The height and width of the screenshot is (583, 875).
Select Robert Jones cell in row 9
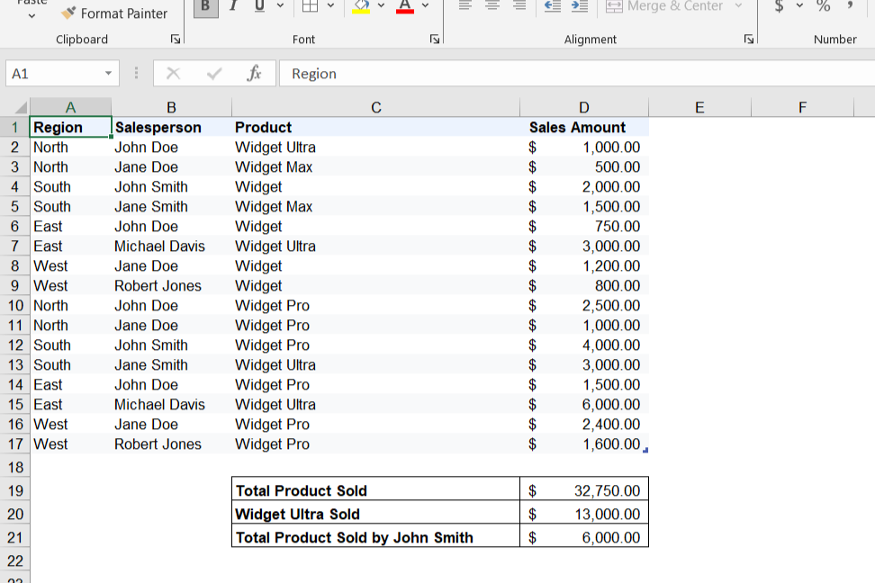[171, 285]
